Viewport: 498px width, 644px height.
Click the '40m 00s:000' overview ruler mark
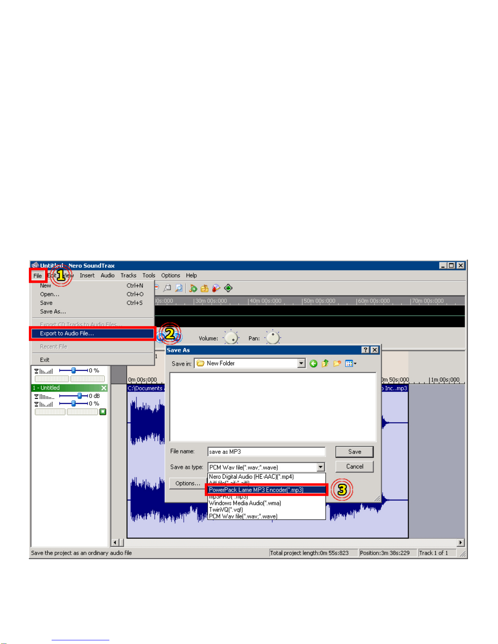(265, 301)
